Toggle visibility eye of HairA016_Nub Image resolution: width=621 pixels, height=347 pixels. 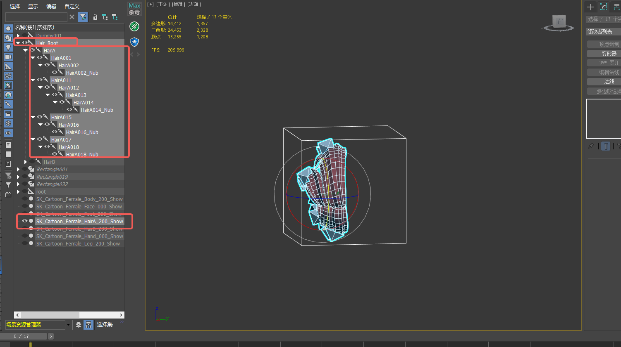click(x=55, y=132)
